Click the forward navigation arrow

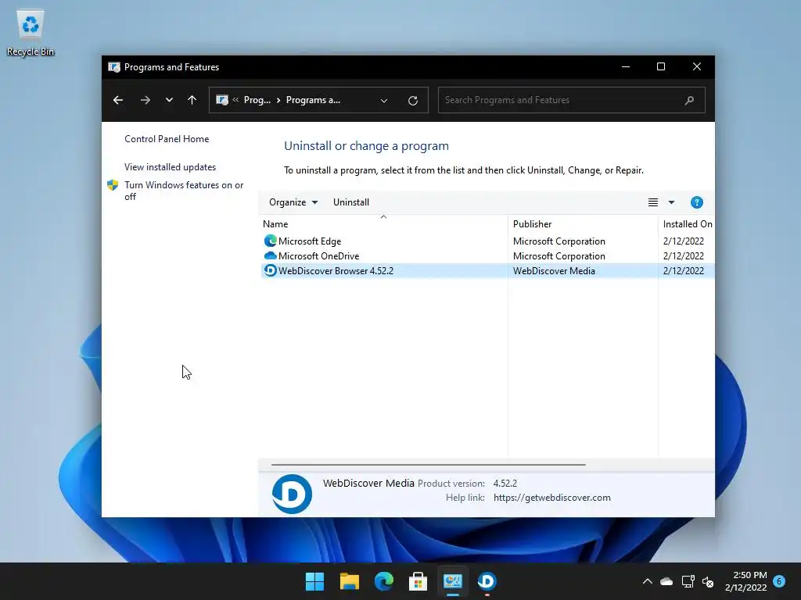(145, 100)
